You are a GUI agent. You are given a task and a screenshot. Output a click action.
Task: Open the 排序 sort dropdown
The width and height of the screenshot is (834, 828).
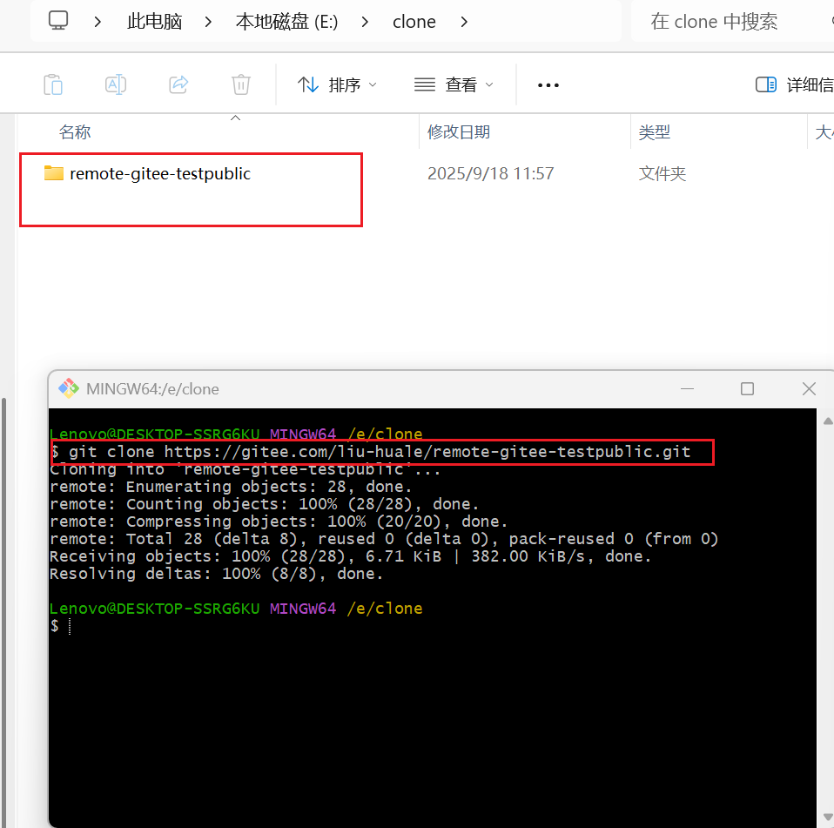pyautogui.click(x=337, y=84)
